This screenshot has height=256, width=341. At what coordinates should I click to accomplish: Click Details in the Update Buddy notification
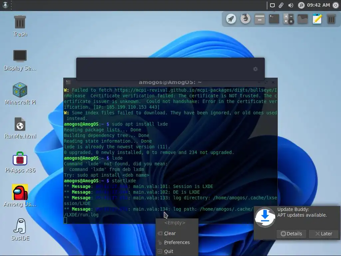291,234
